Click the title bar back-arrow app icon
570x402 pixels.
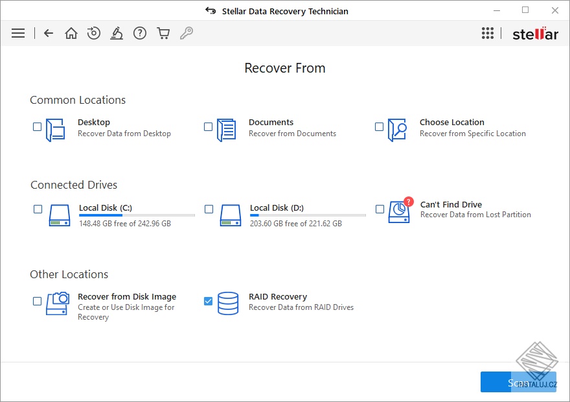pyautogui.click(x=211, y=10)
